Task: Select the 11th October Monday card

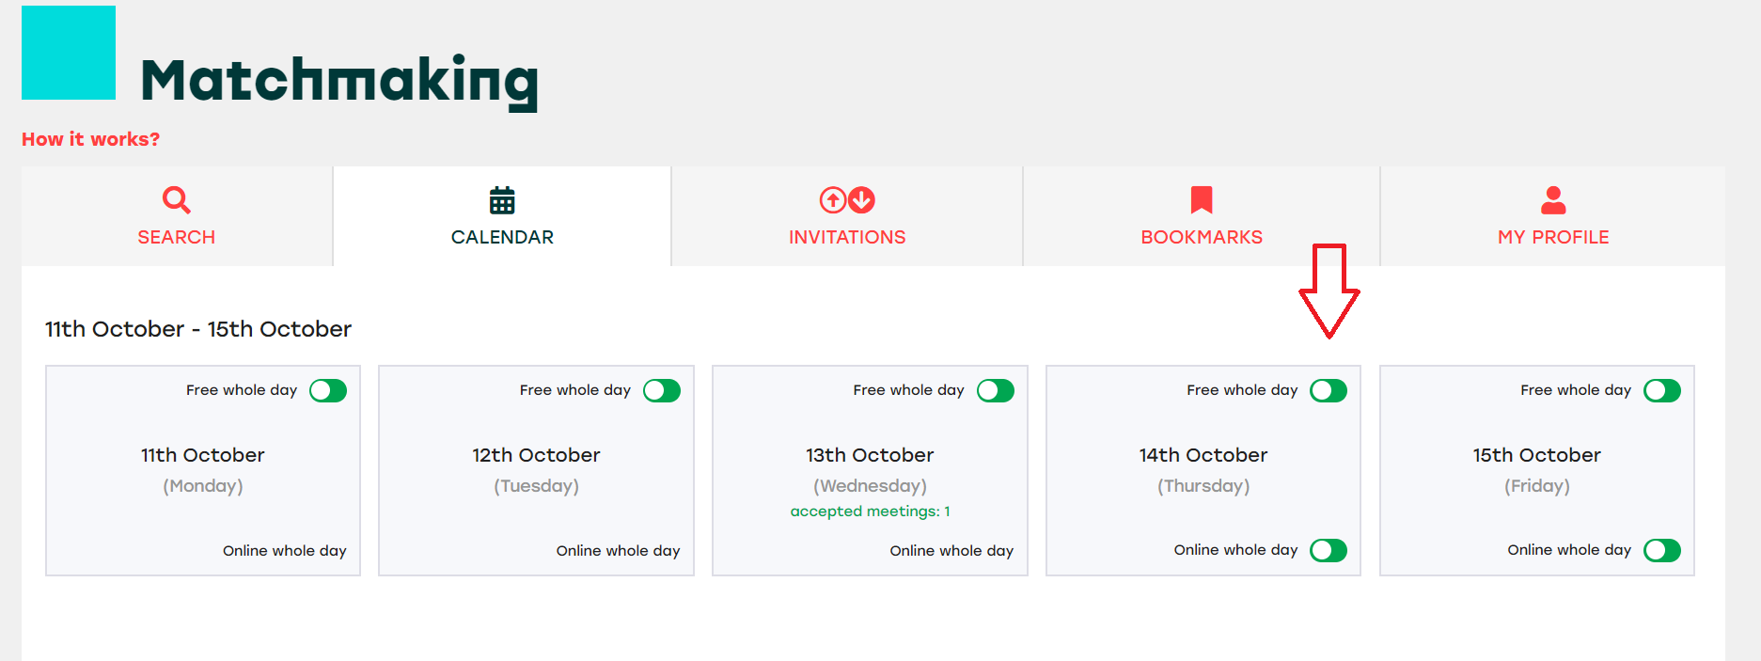Action: coord(203,470)
